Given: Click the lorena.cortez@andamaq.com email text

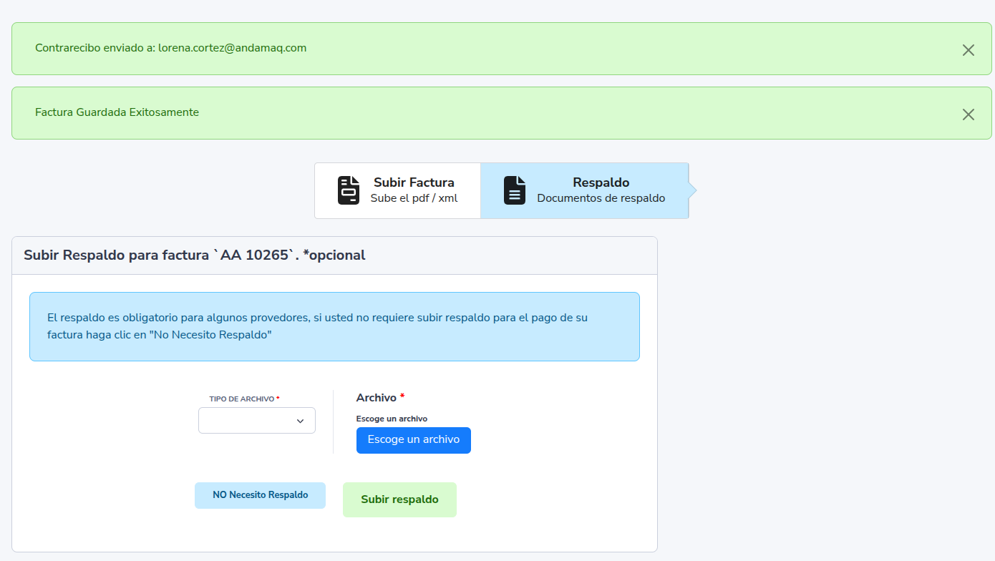Looking at the screenshot, I should [232, 48].
